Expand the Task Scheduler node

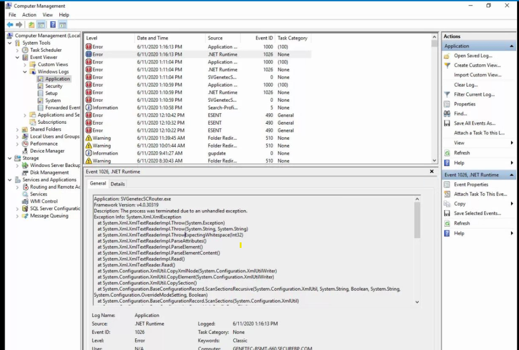coord(17,50)
